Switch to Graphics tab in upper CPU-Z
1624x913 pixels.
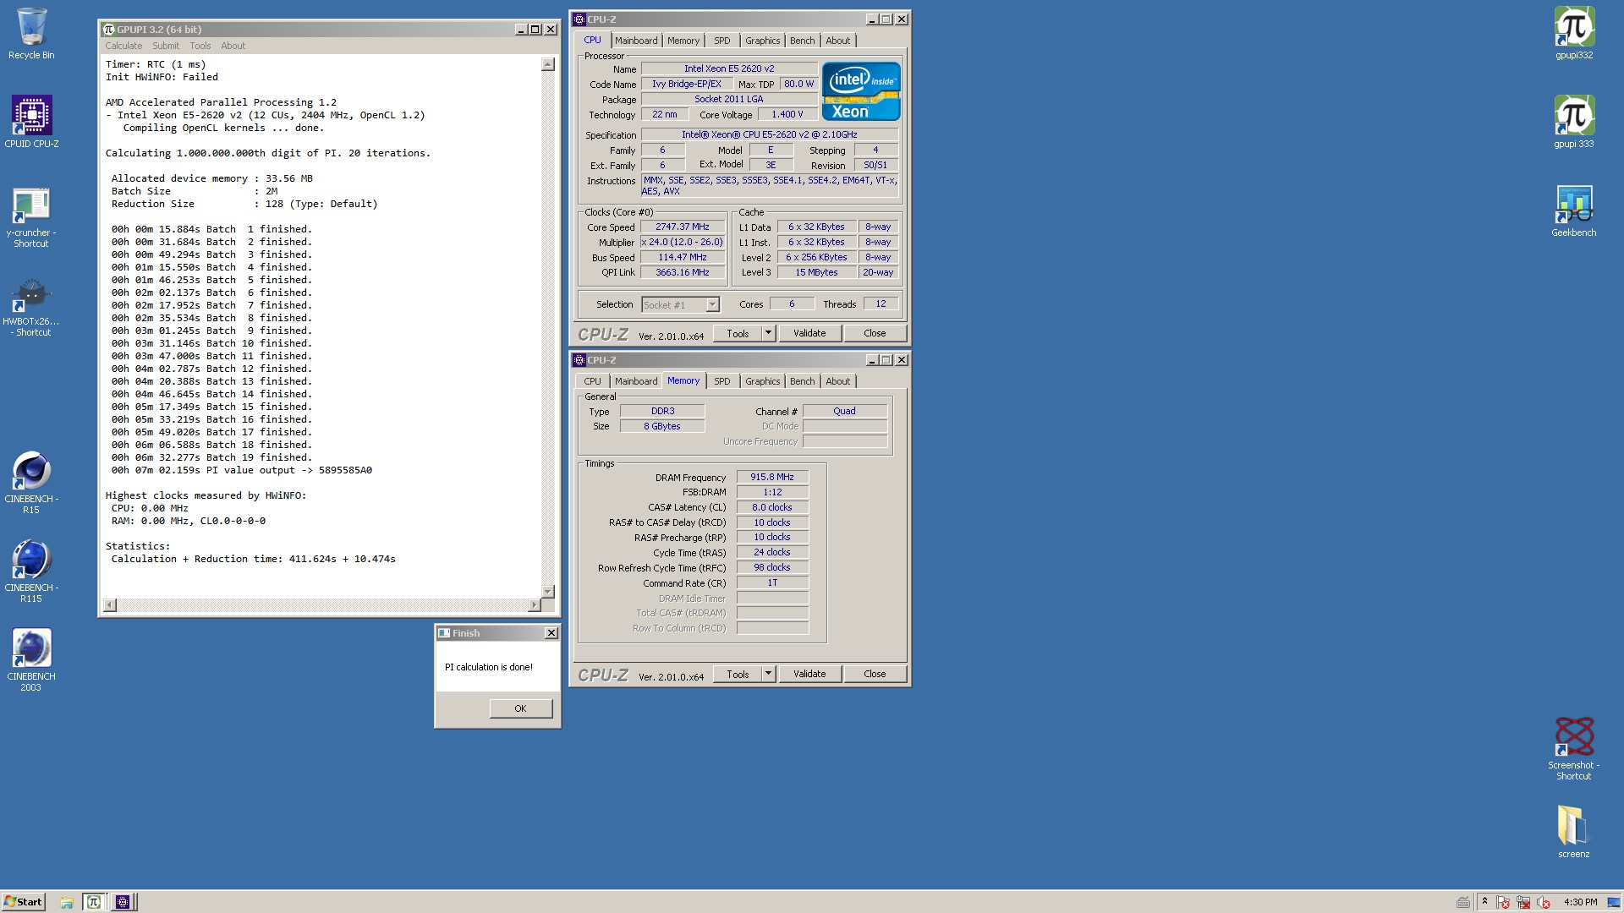tap(762, 41)
